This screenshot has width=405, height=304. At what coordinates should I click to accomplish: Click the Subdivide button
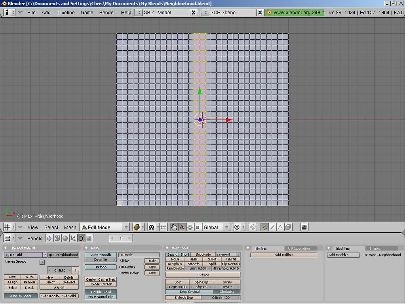coord(203,254)
